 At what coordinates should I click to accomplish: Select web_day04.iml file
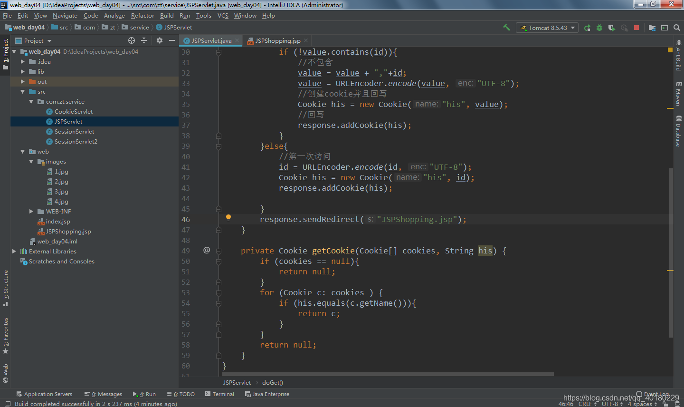click(57, 241)
